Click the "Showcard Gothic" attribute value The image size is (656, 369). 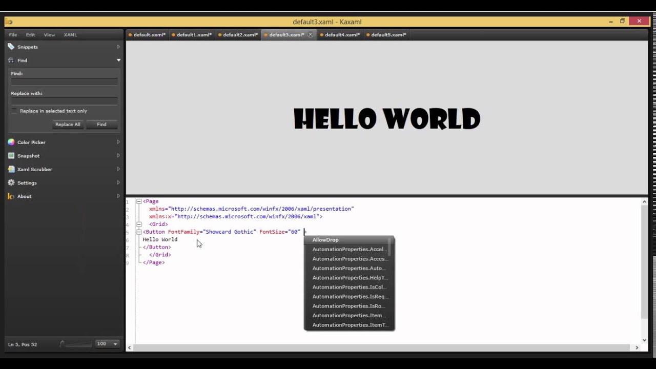point(230,232)
